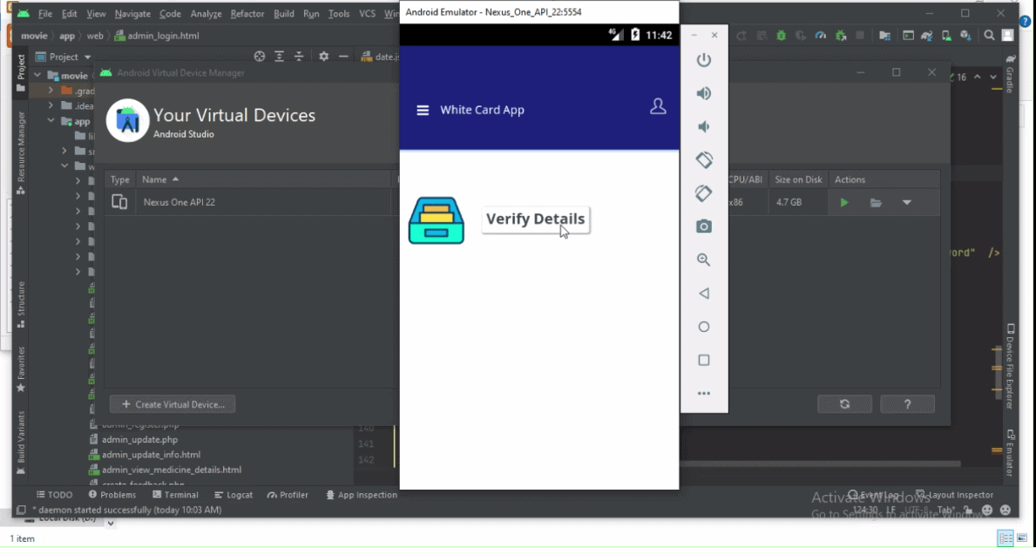Collapse the movie project node
The image size is (1036, 548).
coord(36,75)
